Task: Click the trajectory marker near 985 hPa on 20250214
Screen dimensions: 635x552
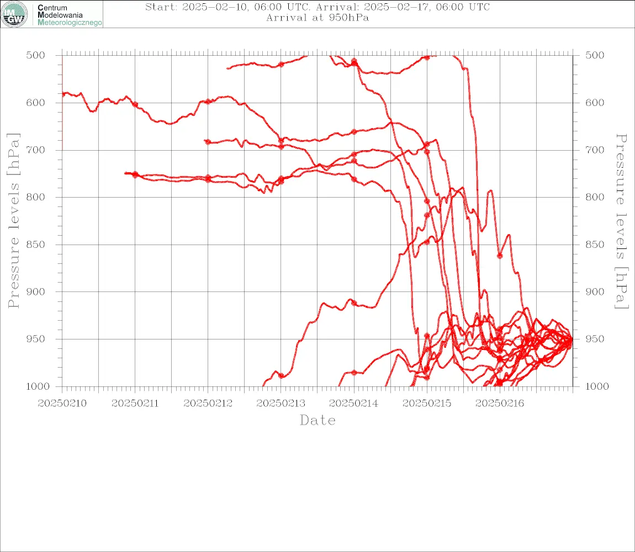Action: pyautogui.click(x=354, y=373)
